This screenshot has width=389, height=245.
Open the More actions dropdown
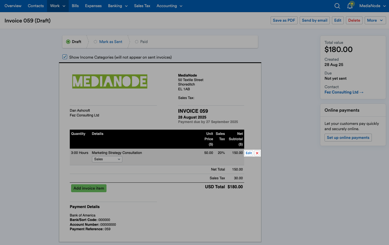tap(375, 20)
